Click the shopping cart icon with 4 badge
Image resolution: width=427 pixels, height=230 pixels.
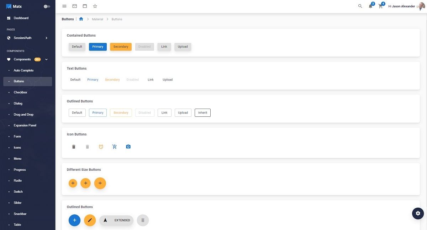tap(380, 6)
